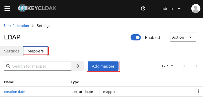This screenshot has height=97, width=203.
Task: Click the search arrow submit button
Action: 78,66
